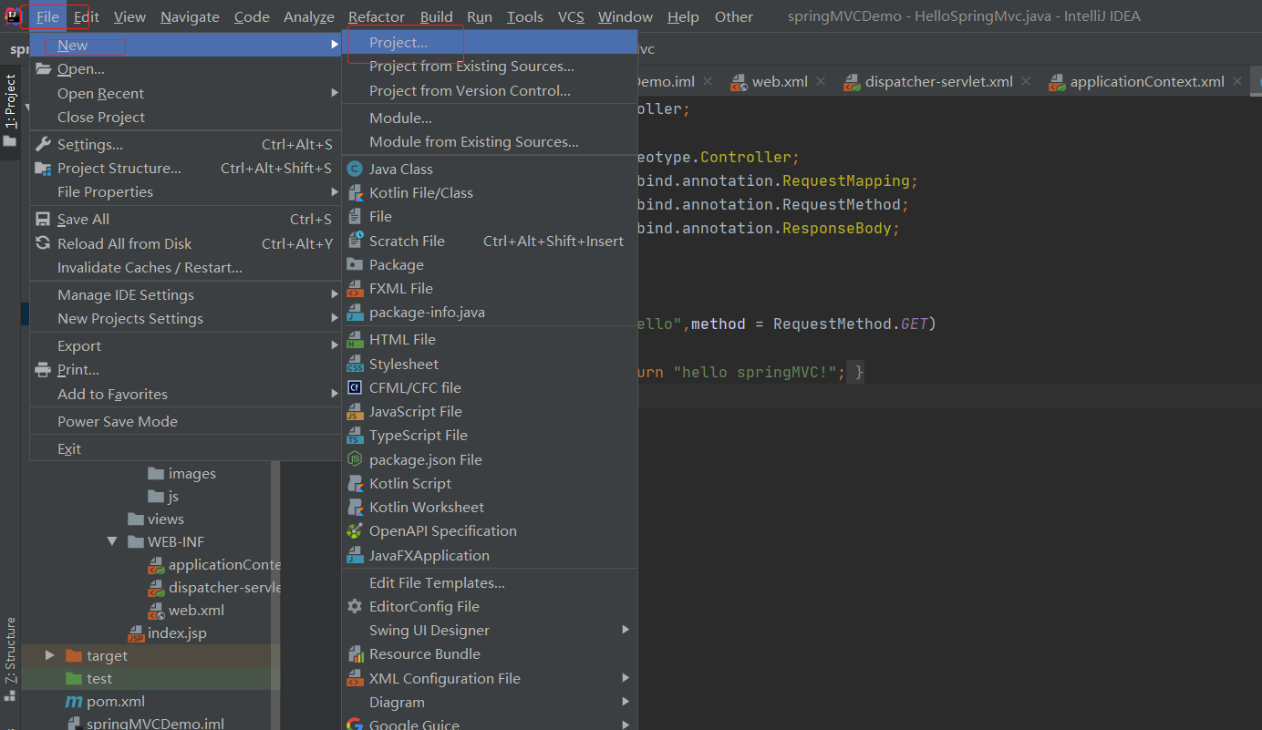Expand the Diagram submenu arrow
This screenshot has width=1262, height=730.
pos(626,702)
